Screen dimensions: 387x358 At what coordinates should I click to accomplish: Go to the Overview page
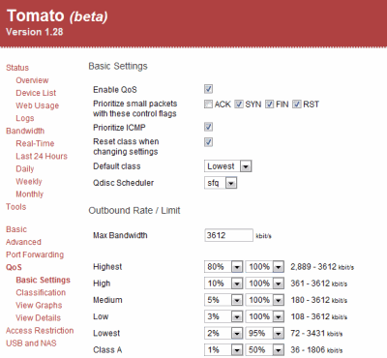coord(32,80)
